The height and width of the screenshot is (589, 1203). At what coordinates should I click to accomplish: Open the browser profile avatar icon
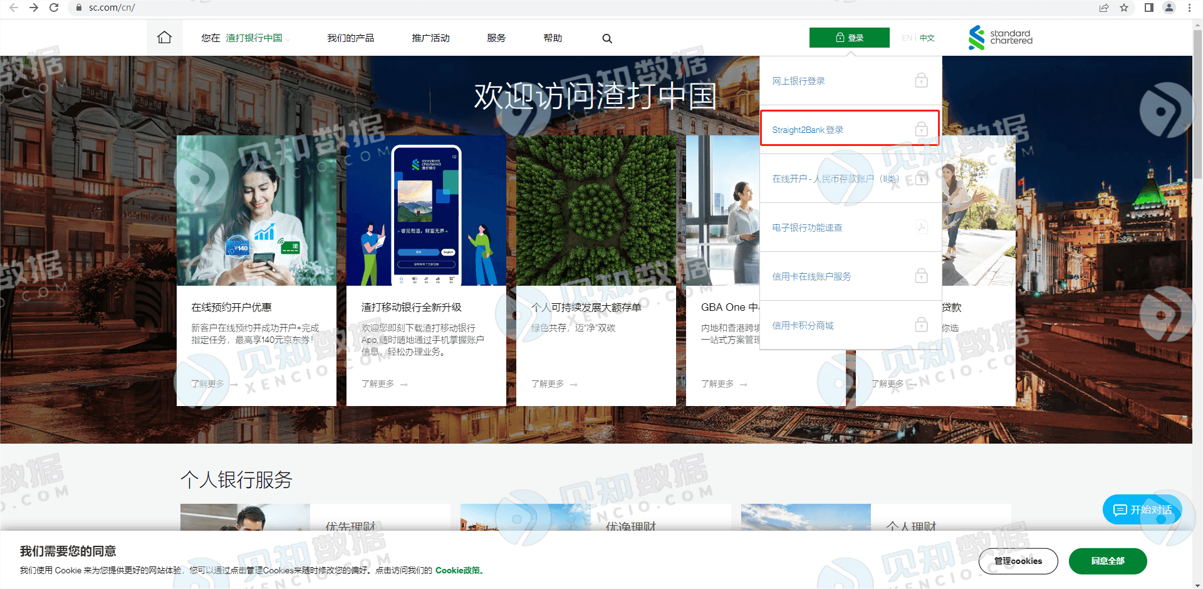coord(1169,8)
